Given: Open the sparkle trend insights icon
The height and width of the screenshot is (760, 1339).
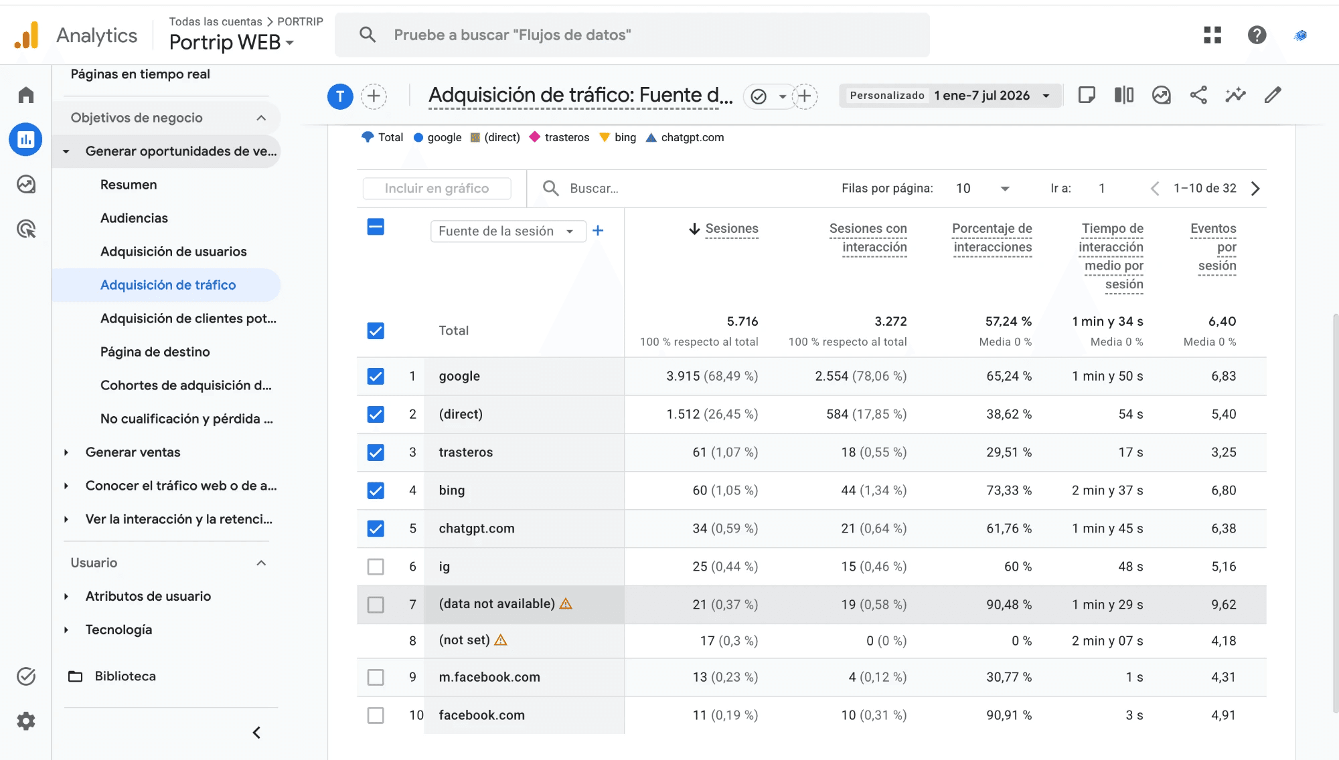Looking at the screenshot, I should click(x=1236, y=95).
